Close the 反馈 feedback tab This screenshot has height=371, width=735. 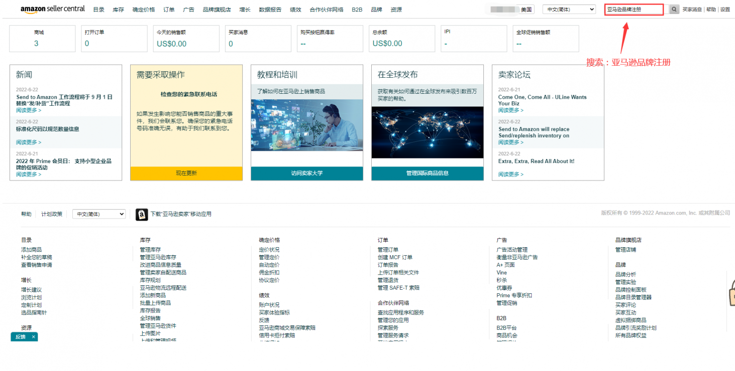(x=34, y=337)
